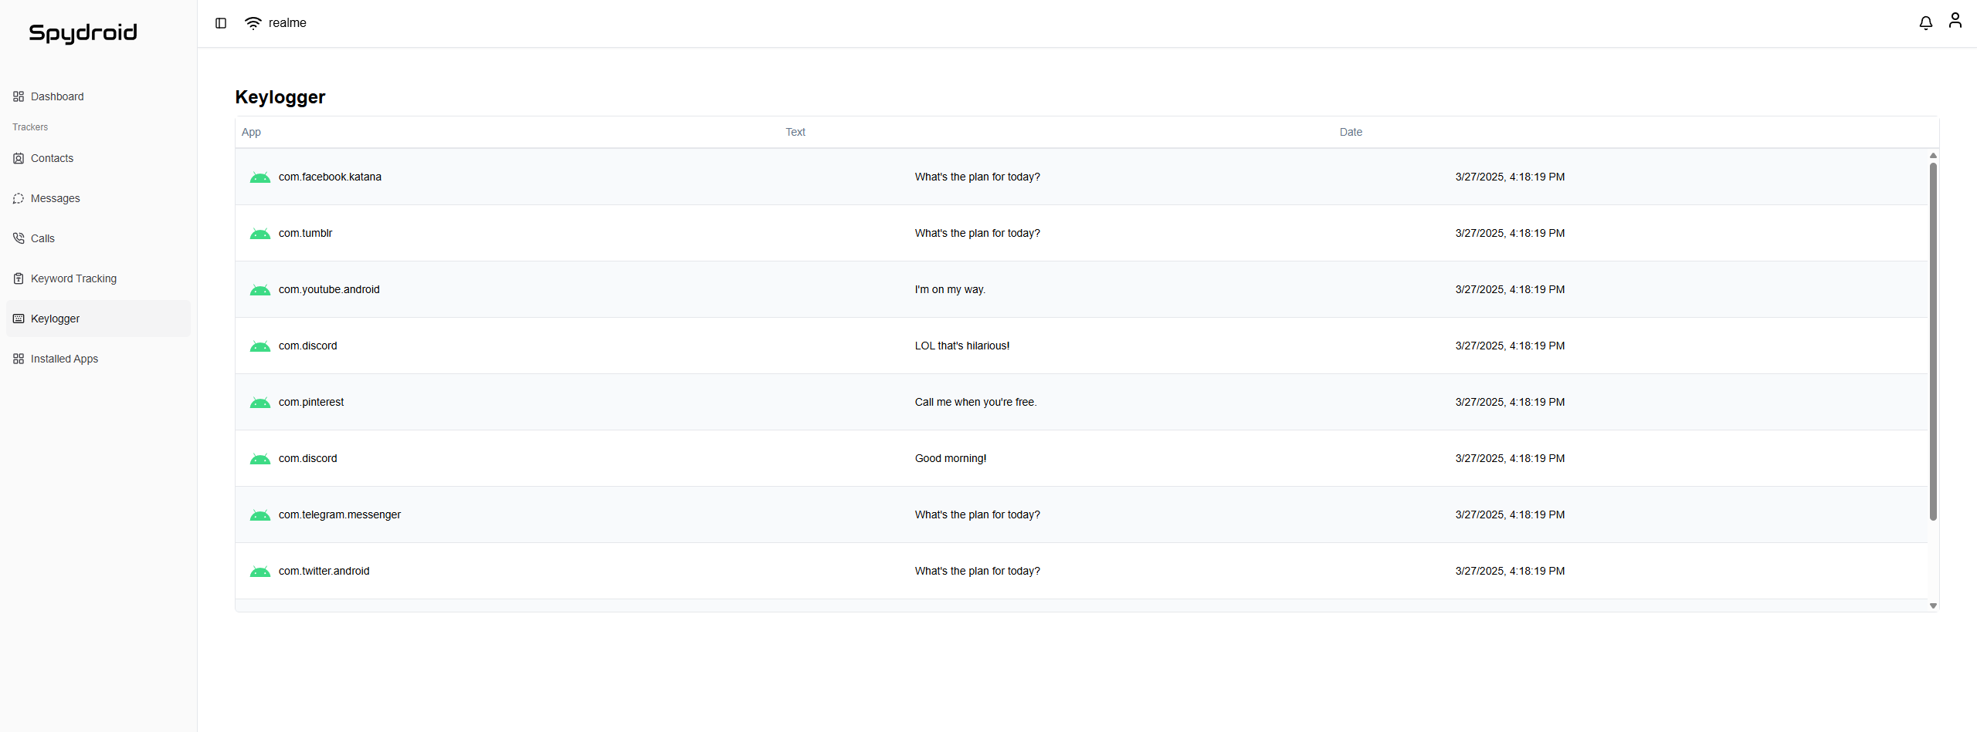Click the Dashboard grid icon
This screenshot has width=1977, height=732.
19,96
